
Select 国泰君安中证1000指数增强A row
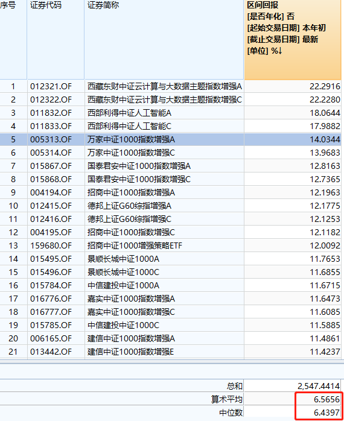coord(171,166)
